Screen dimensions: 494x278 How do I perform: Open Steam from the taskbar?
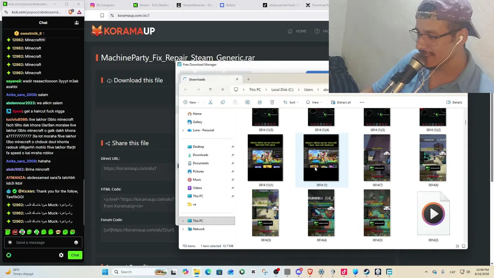tap(367, 272)
